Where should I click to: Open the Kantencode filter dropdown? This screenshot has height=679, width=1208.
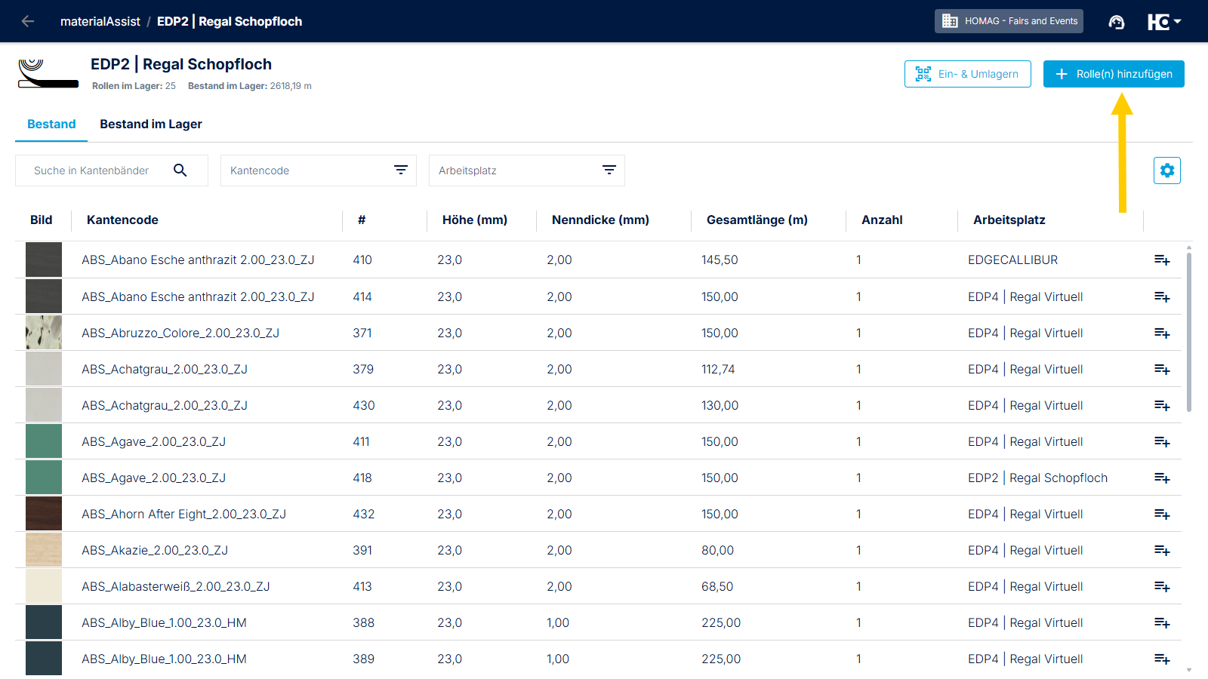319,171
